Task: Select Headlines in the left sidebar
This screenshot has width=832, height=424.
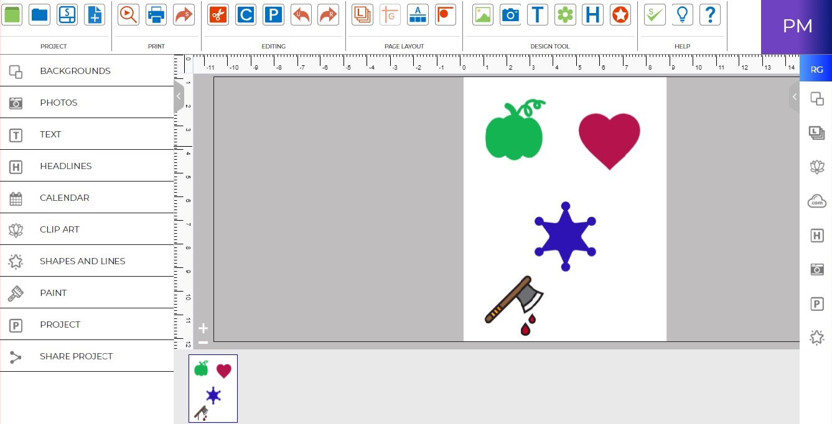Action: pos(86,166)
